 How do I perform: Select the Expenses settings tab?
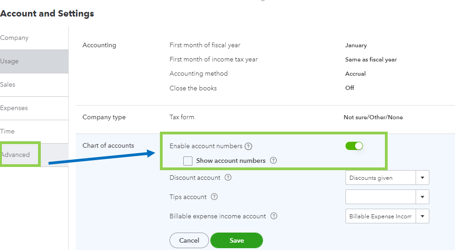point(14,108)
